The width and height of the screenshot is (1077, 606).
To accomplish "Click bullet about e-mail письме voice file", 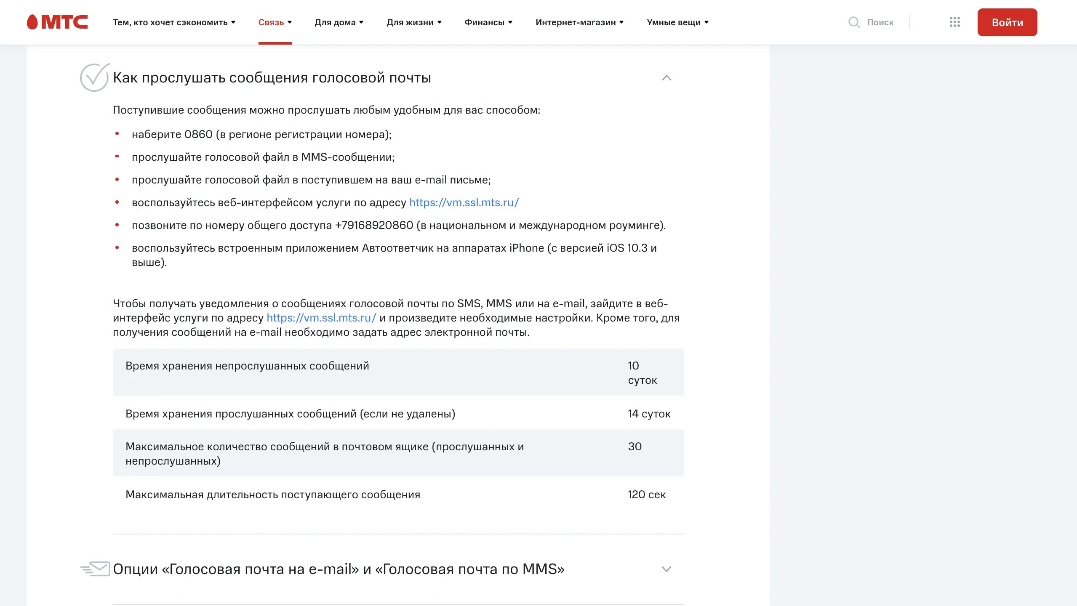I will tap(311, 180).
